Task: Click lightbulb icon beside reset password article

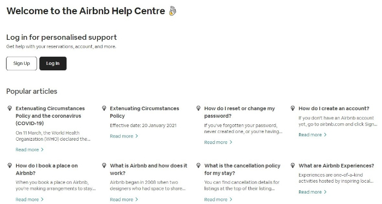Action: 198,109
